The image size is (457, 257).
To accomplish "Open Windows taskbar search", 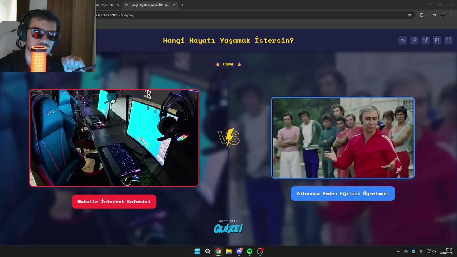I will 208,251.
